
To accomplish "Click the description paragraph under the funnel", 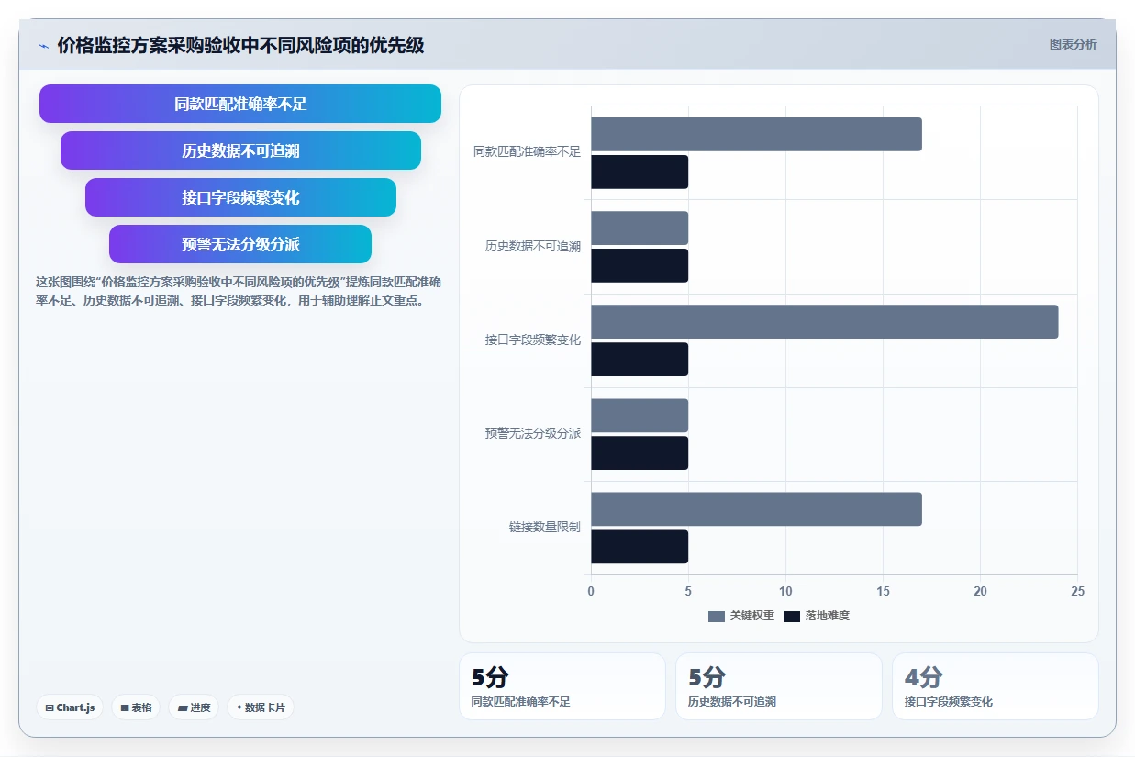I will (x=239, y=291).
